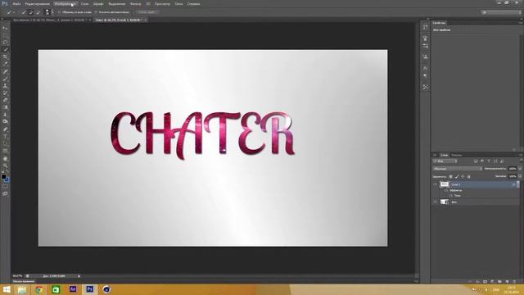The height and width of the screenshot is (295, 524).
Task: Click add layer style fx icon
Action: 477,282
